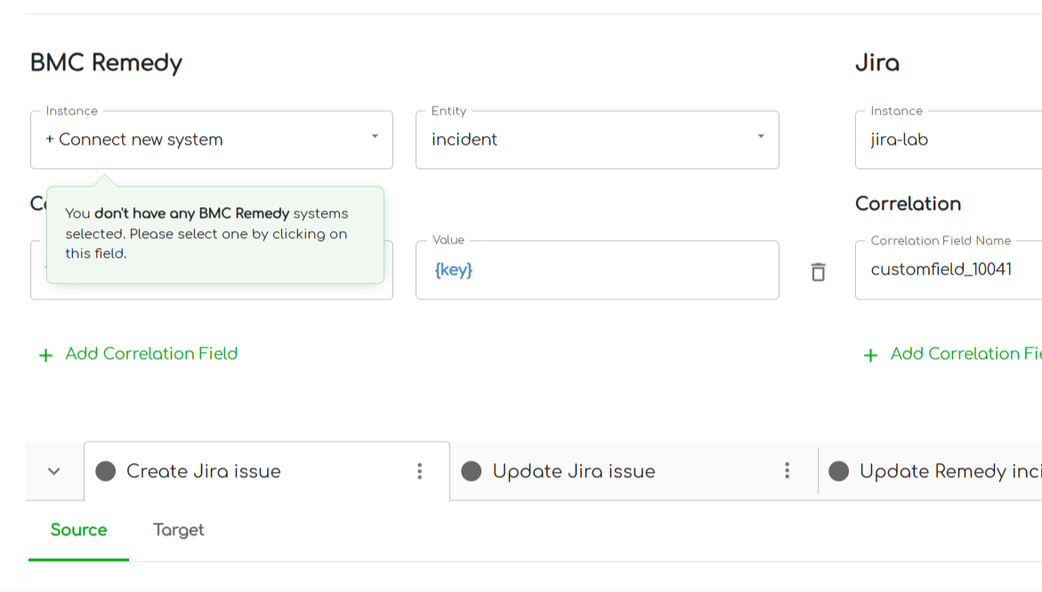This screenshot has height=592, width=1042.
Task: Open the Create Jira issue options menu
Action: pos(420,471)
